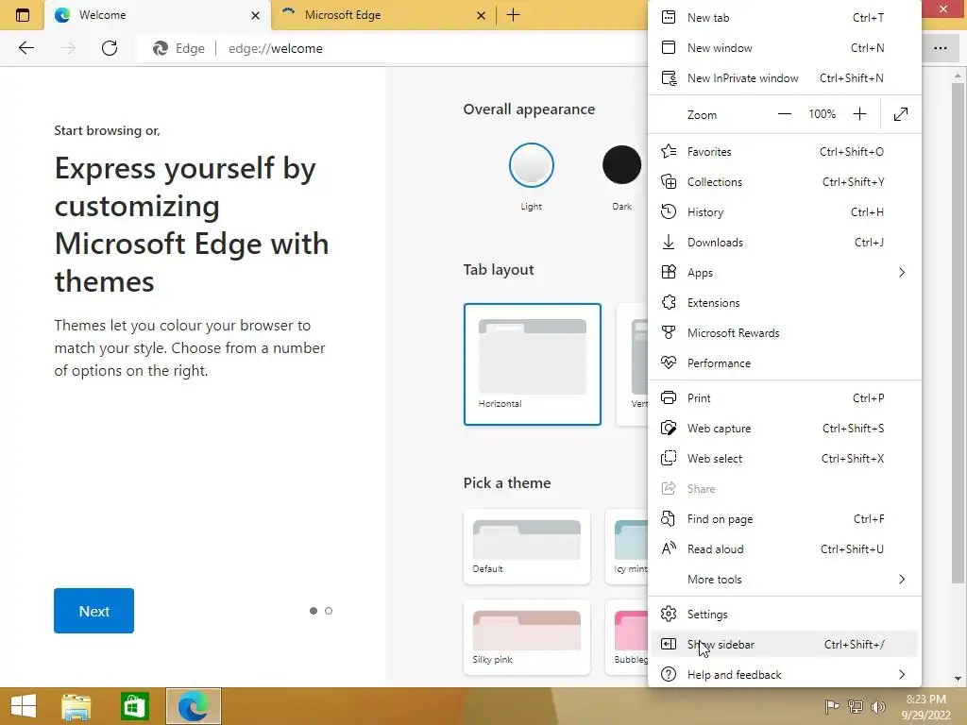This screenshot has height=725, width=967.
Task: Click the Microsoft Rewards trophy icon
Action: click(669, 332)
